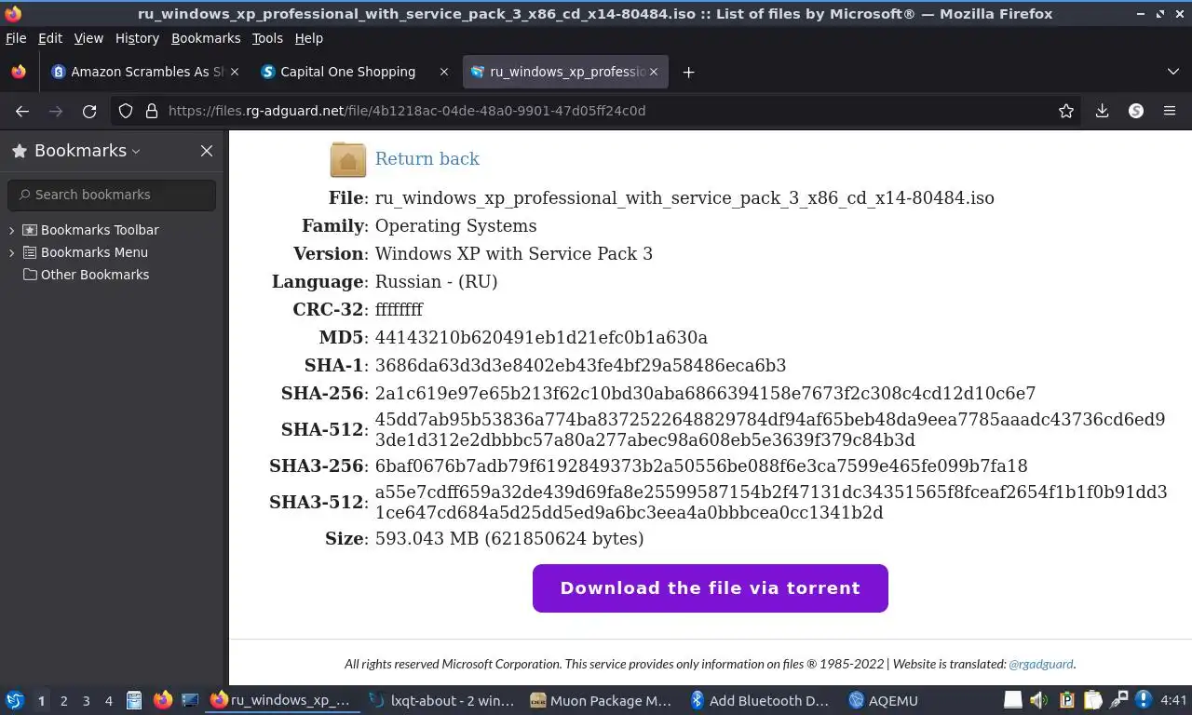1192x715 pixels.
Task: Open the View menu
Action: (88, 38)
